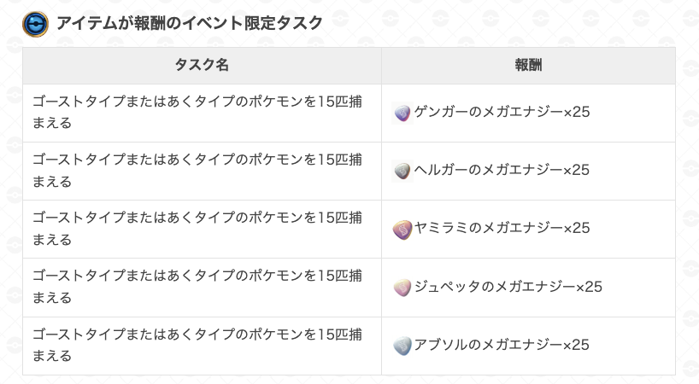
Task: Click the Gengar Mega Energy purple icon
Action: tap(402, 113)
